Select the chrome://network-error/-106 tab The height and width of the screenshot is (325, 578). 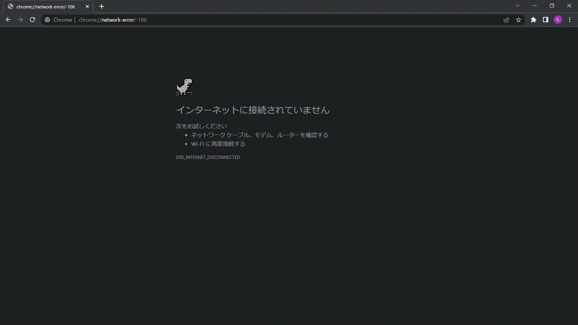[45, 6]
